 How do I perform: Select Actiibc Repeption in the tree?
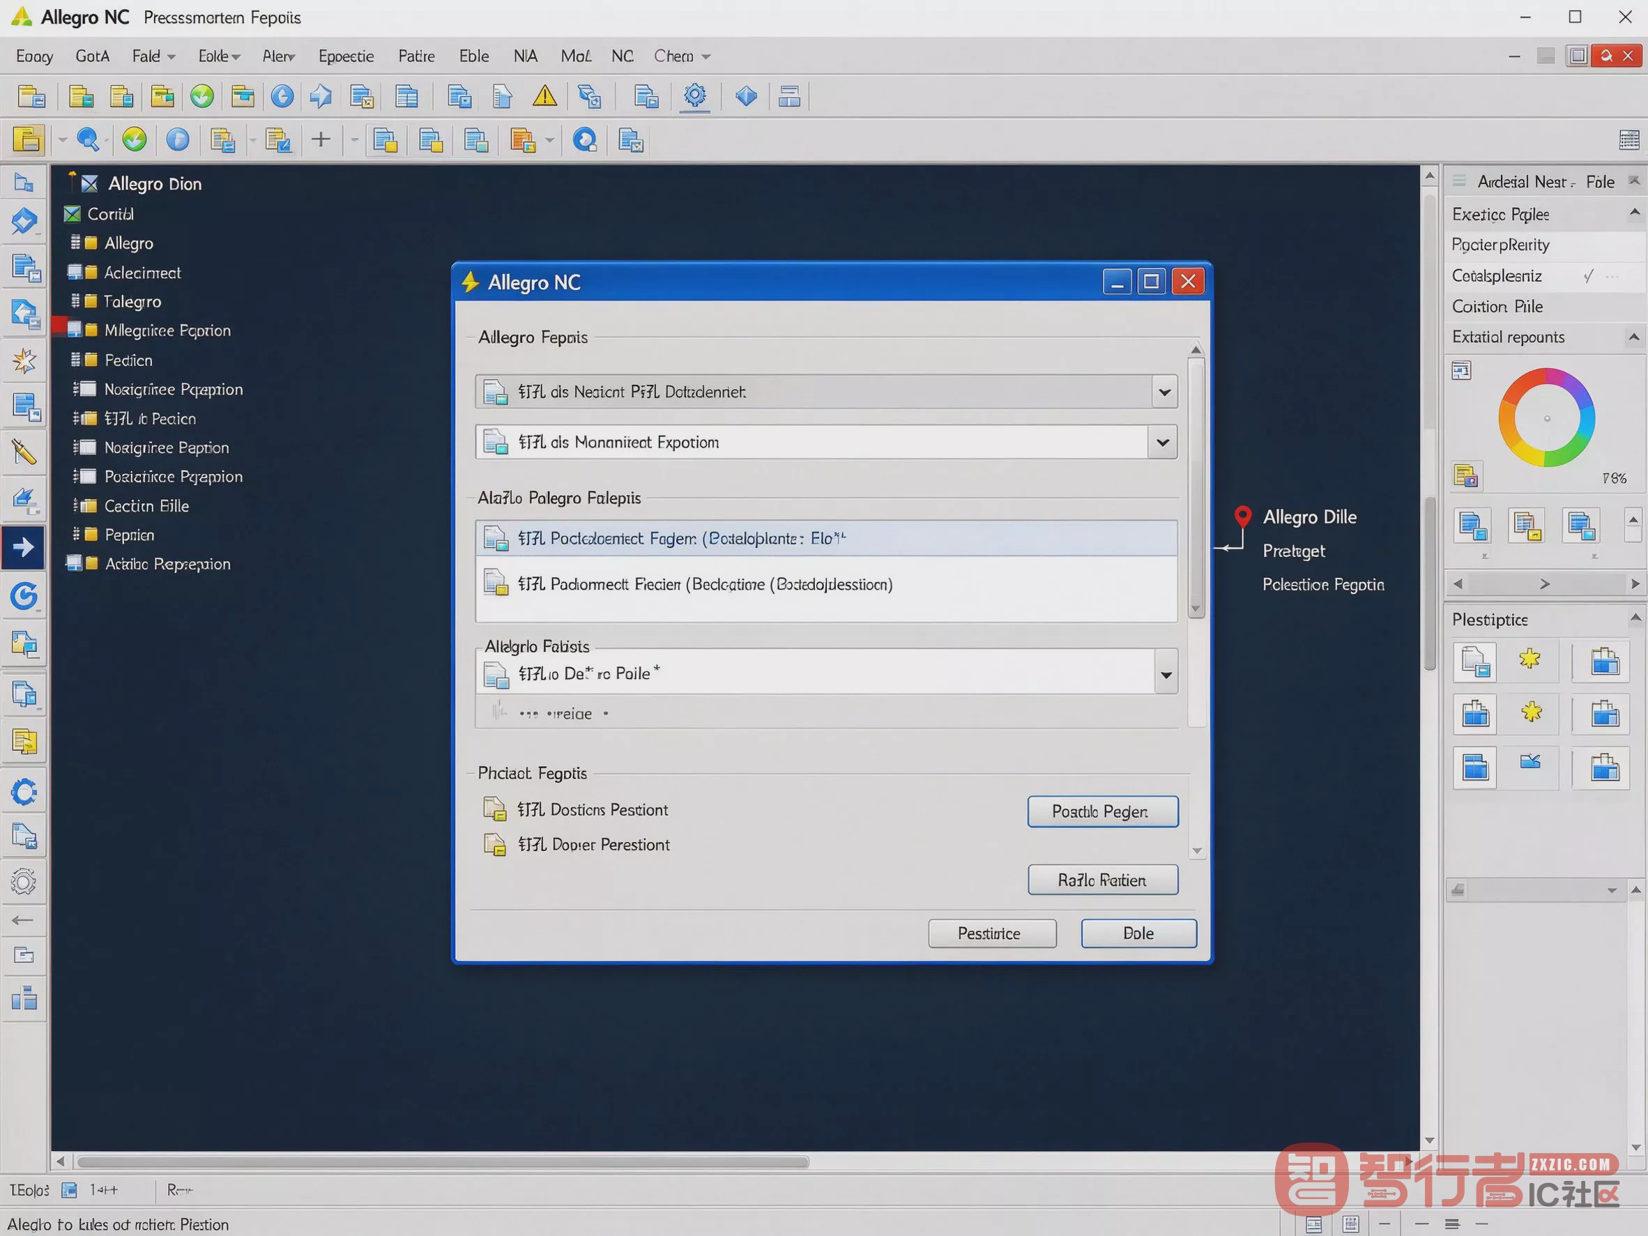click(x=167, y=564)
